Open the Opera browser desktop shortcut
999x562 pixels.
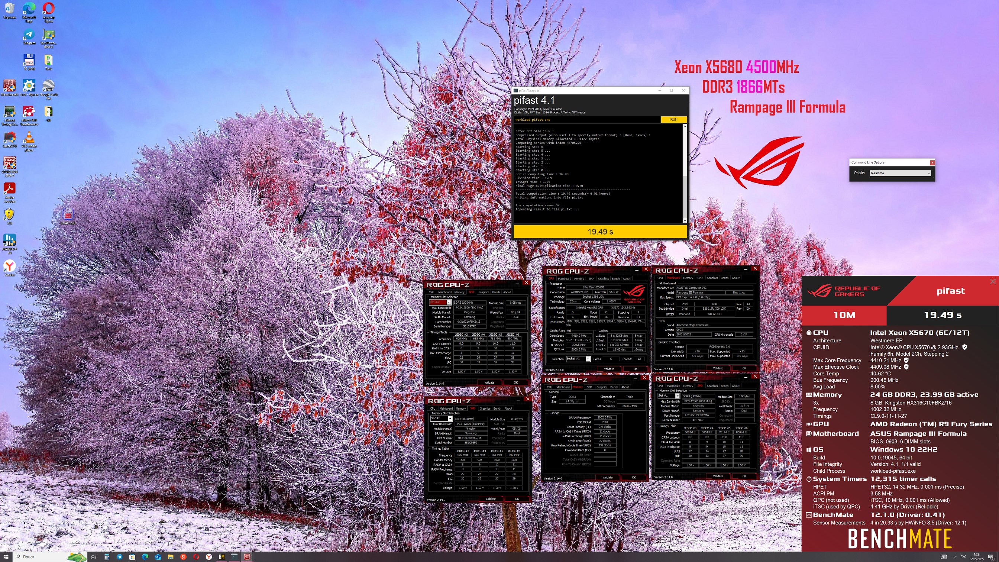tap(48, 12)
